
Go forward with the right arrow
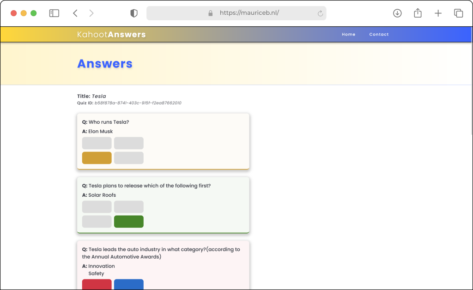click(91, 13)
